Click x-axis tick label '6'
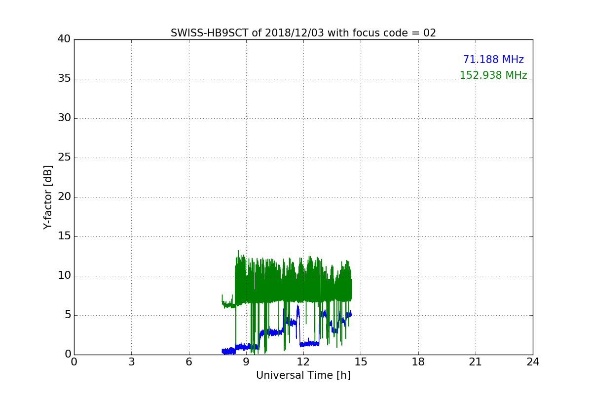This screenshot has height=394, width=592. coord(189,362)
